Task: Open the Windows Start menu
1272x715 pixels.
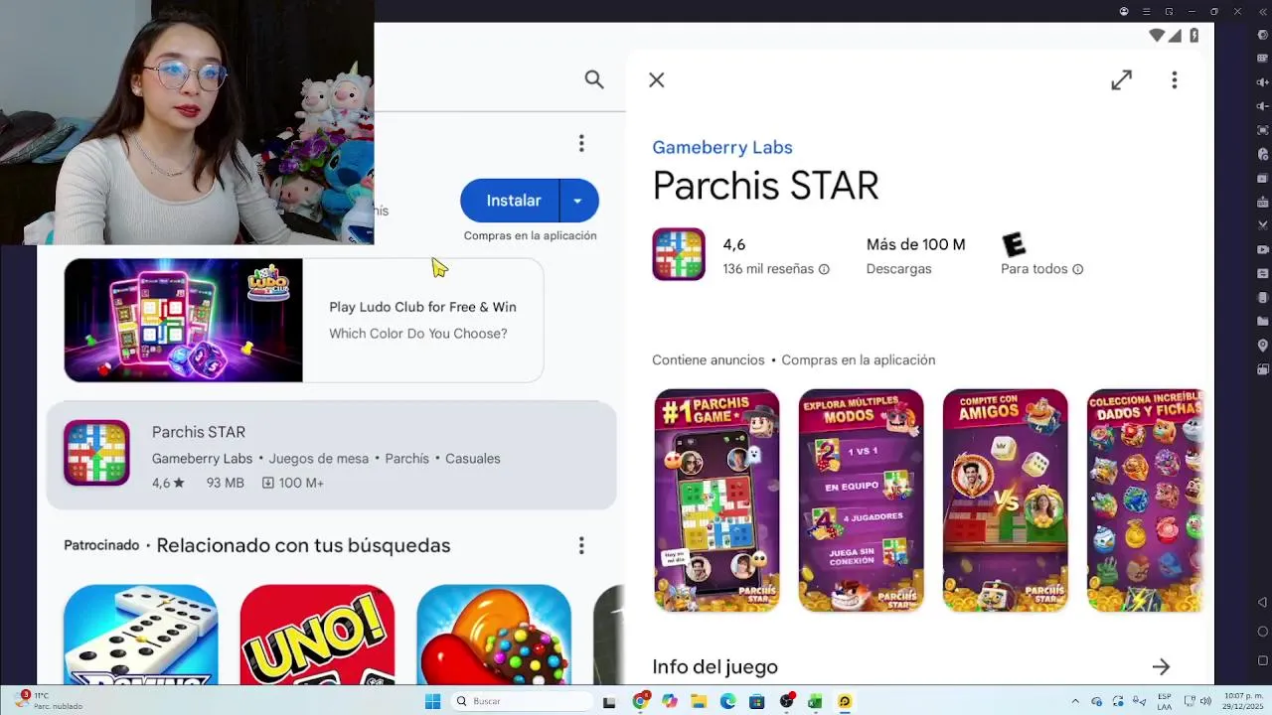Action: point(432,701)
